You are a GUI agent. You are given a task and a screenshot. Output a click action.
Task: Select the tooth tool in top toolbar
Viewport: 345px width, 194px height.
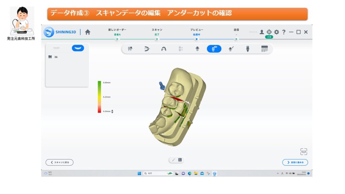(130, 49)
